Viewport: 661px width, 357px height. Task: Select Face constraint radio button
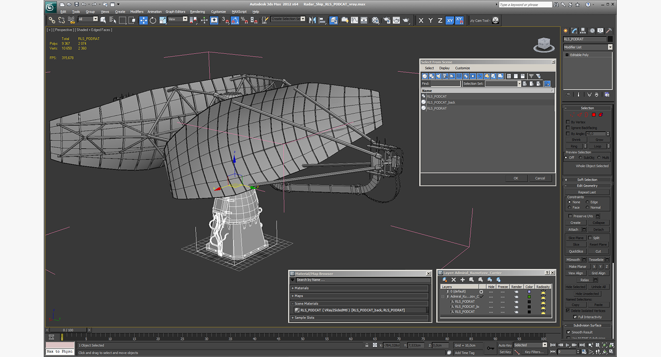(x=569, y=208)
